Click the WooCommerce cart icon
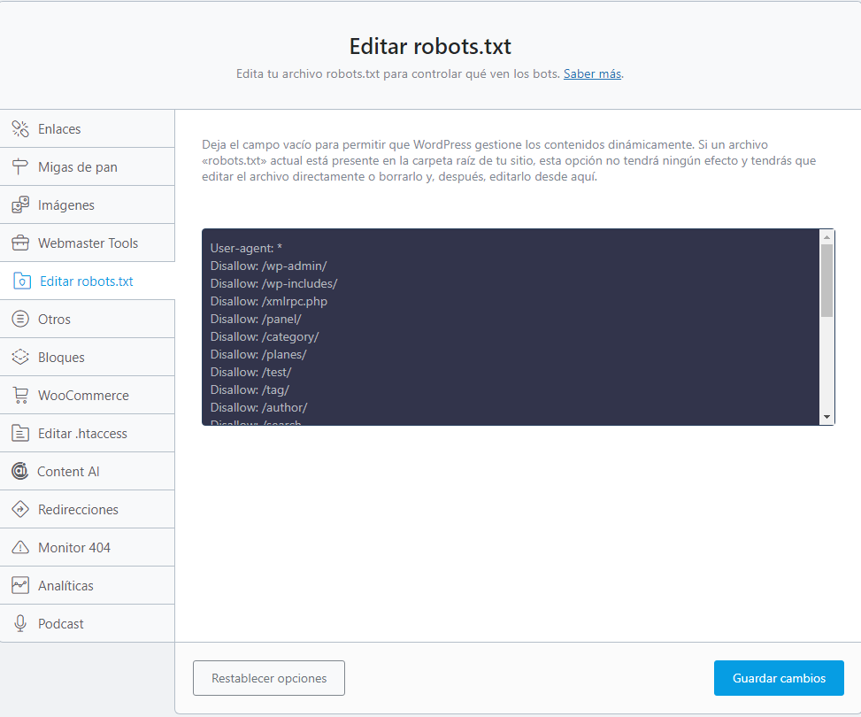861x717 pixels. pyautogui.click(x=20, y=395)
